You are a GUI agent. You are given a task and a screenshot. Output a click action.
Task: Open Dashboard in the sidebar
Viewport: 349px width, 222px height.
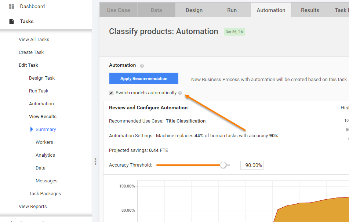[32, 7]
